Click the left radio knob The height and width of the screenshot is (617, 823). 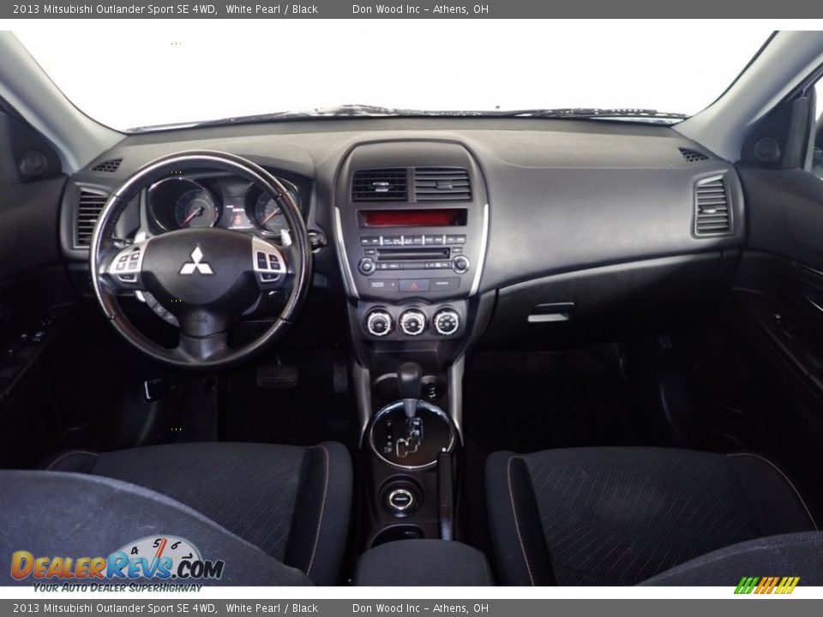[x=366, y=266]
